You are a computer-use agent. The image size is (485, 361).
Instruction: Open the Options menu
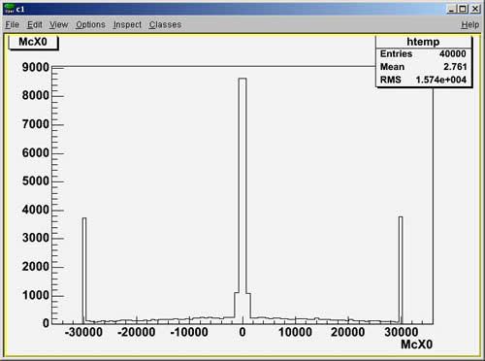(90, 24)
